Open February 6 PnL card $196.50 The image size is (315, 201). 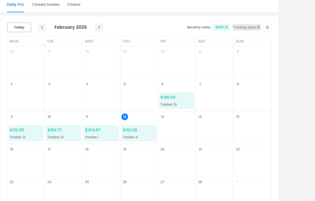tap(176, 101)
